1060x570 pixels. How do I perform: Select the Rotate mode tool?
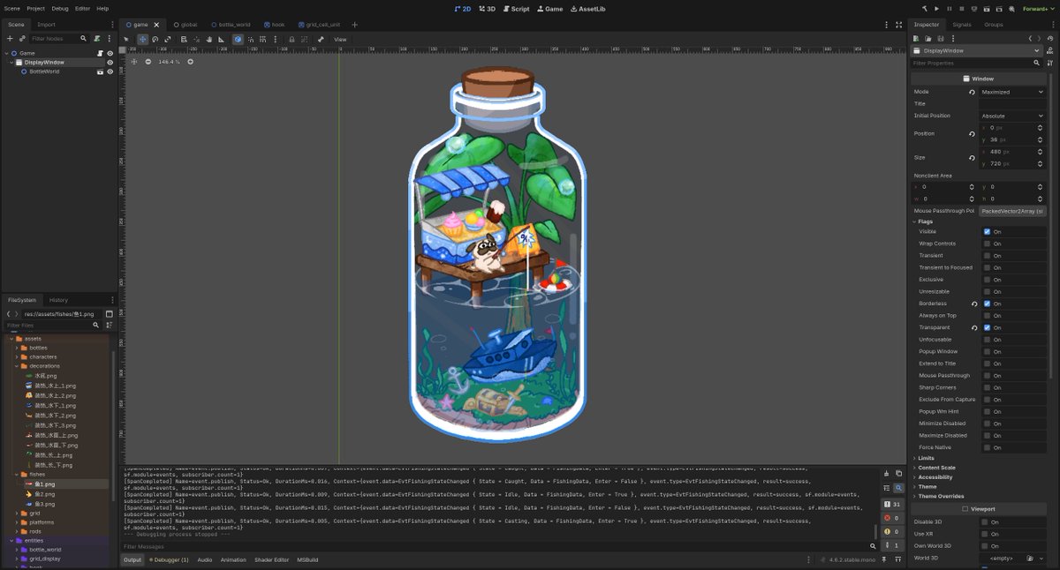coord(155,39)
